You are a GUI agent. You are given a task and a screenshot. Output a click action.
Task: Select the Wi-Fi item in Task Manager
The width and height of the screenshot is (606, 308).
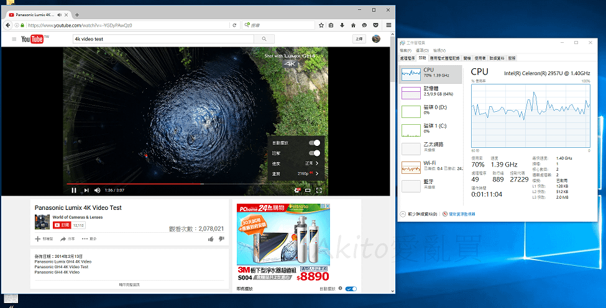pos(430,168)
